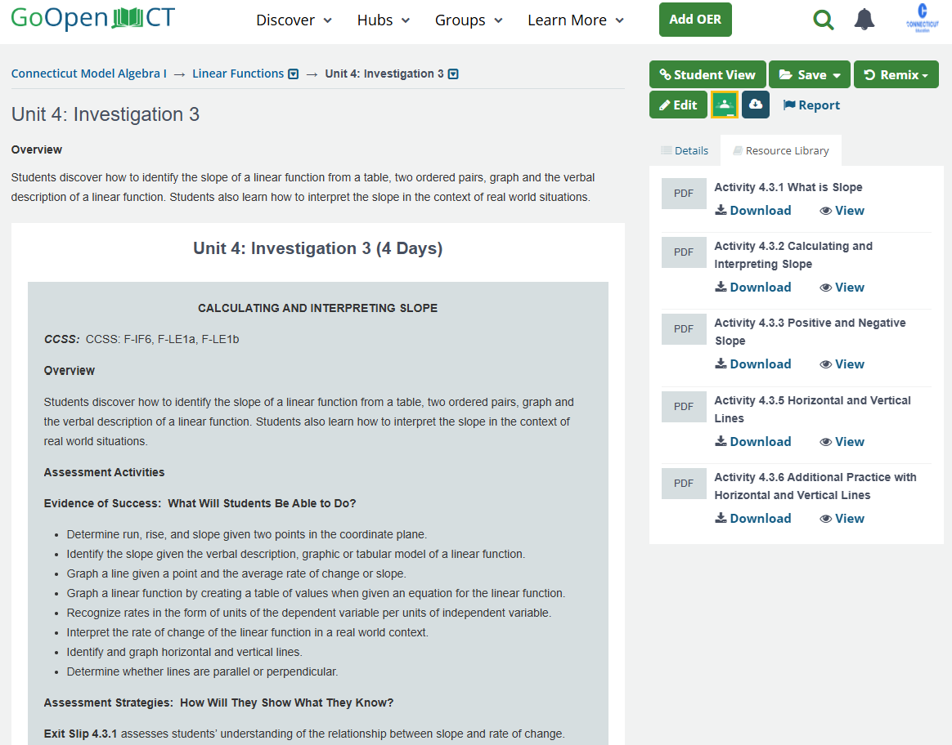Switch to the Details tab

point(685,150)
